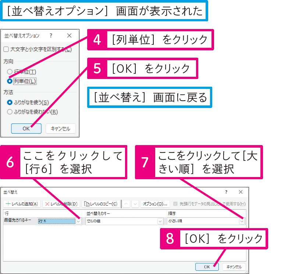Toggle 先頭行をデータの見出しとして使用する checkbox

175,204
